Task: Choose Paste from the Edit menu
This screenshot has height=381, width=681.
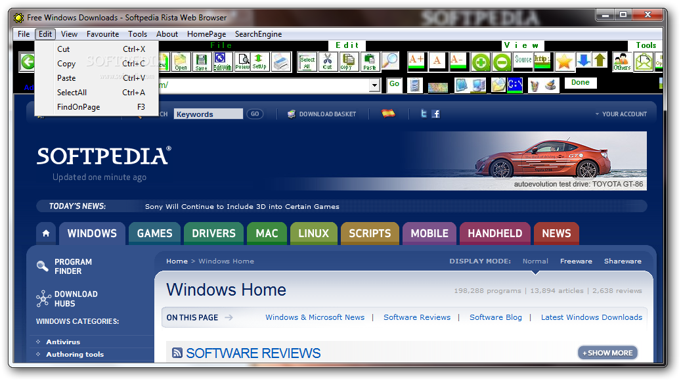Action: point(97,78)
